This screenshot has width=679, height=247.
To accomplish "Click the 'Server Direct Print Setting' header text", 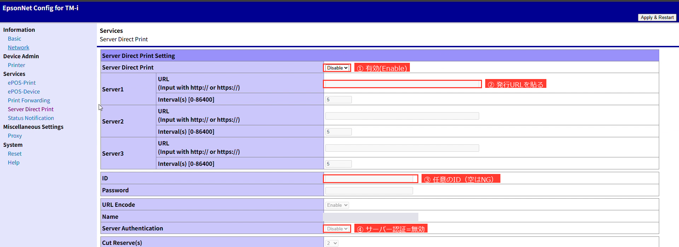I will click(138, 56).
